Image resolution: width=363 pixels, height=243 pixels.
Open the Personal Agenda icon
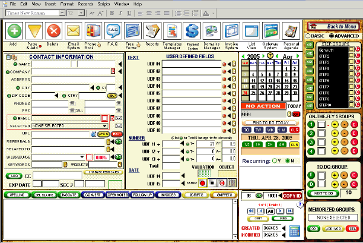(x=292, y=31)
